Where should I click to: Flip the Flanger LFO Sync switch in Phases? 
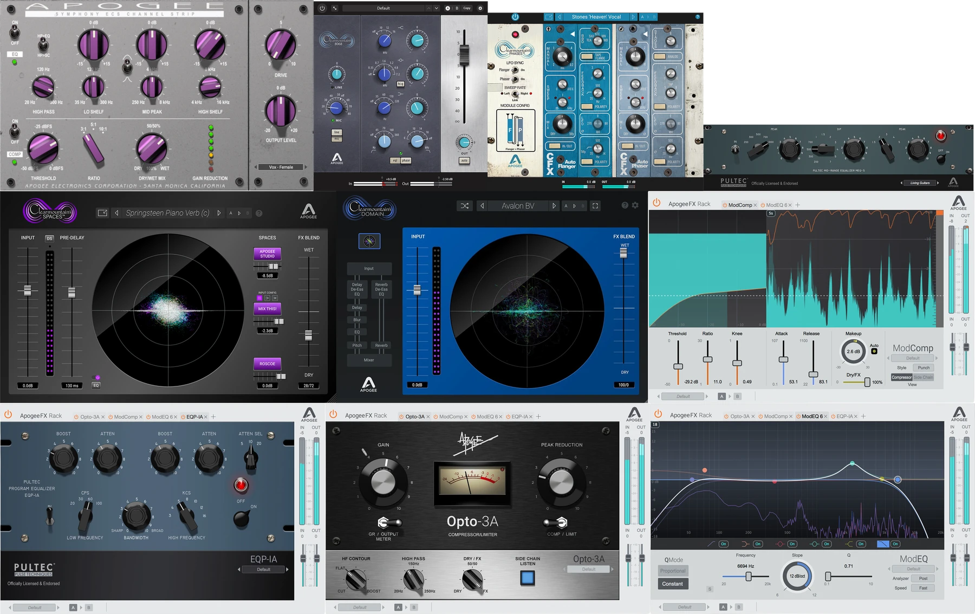tap(515, 70)
